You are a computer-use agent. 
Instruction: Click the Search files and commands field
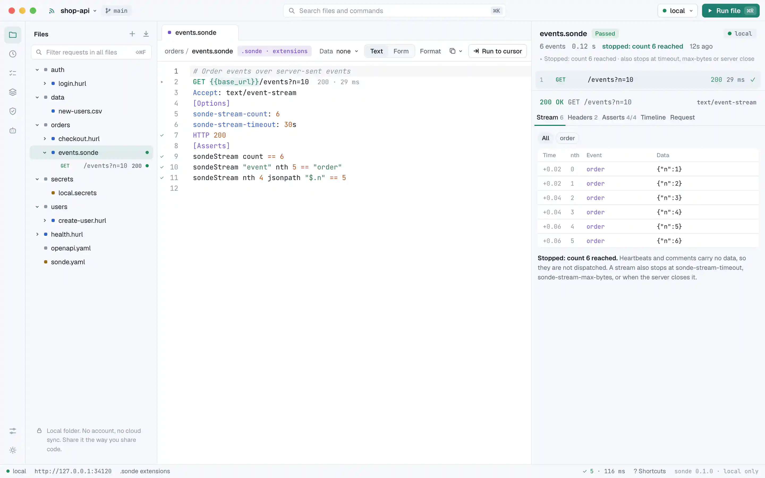[394, 11]
